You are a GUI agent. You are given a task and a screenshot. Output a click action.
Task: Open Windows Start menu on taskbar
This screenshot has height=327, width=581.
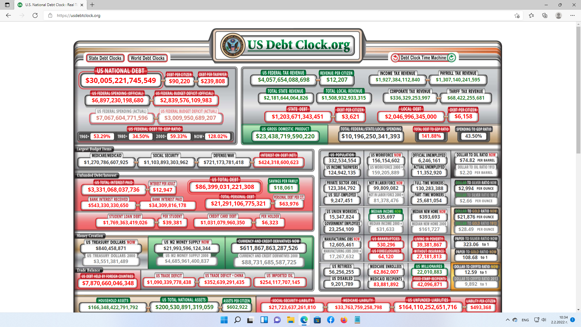tap(224, 320)
